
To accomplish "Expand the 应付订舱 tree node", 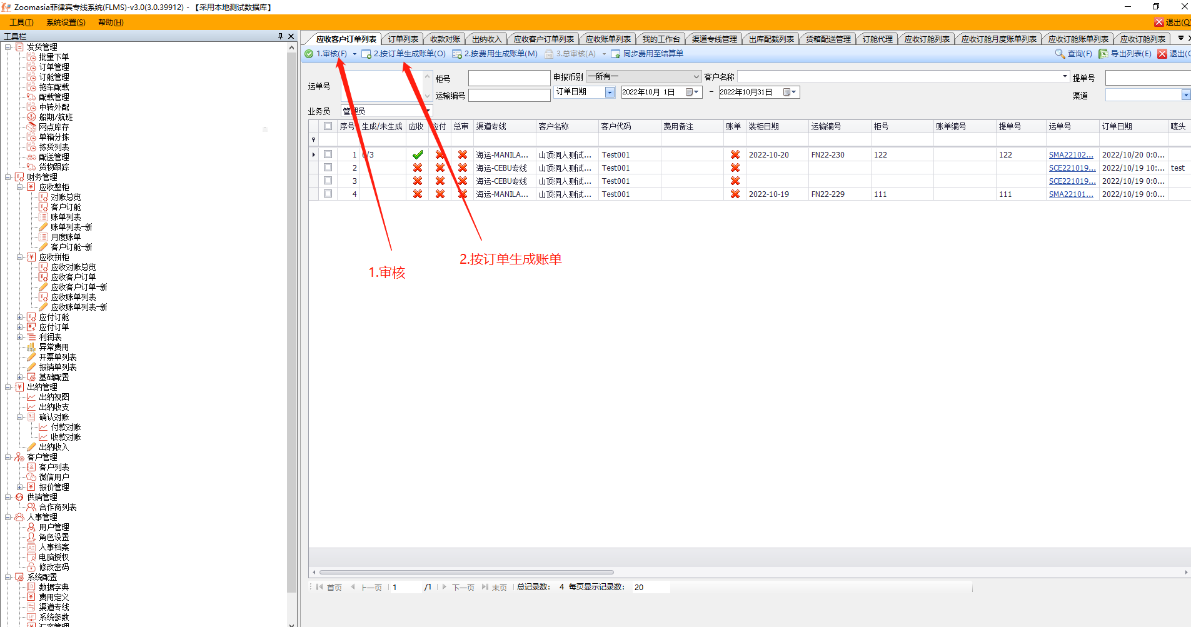I will [x=20, y=317].
